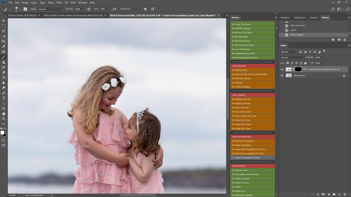The width and height of the screenshot is (351, 197).
Task: Select the Zoom tool in toolbar
Action: (4, 119)
